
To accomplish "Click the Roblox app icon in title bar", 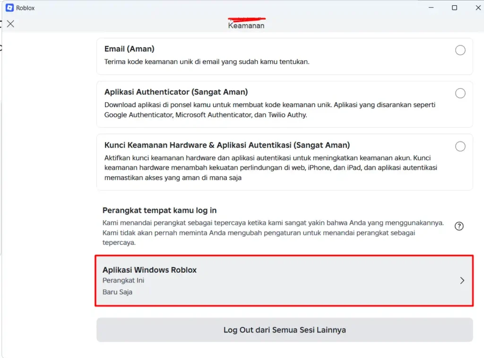I will point(9,8).
